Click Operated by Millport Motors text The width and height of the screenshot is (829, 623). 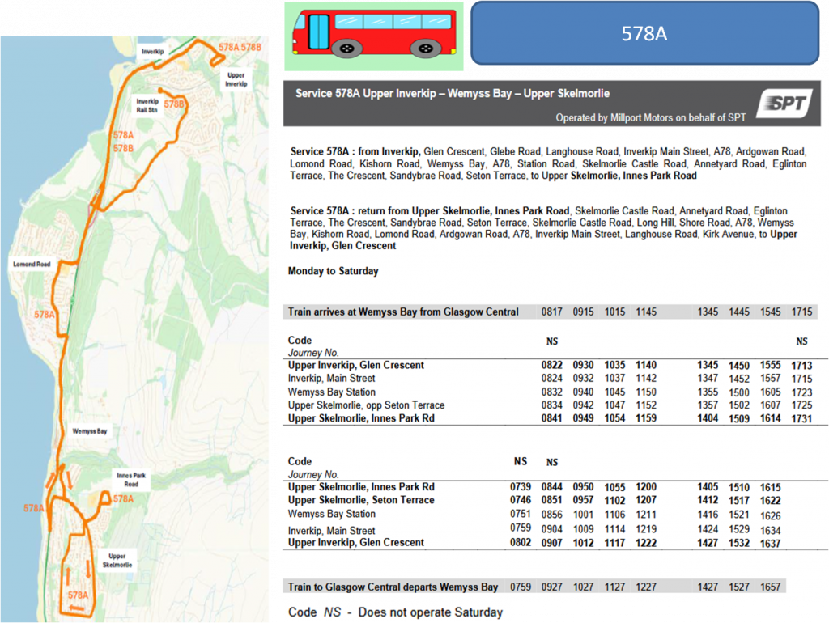650,118
